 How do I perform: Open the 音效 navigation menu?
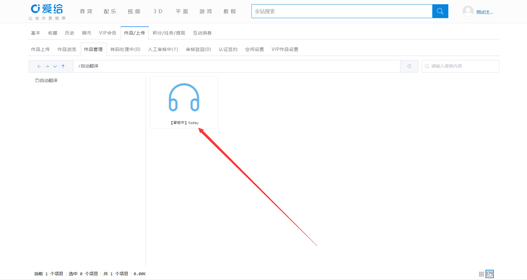86,11
